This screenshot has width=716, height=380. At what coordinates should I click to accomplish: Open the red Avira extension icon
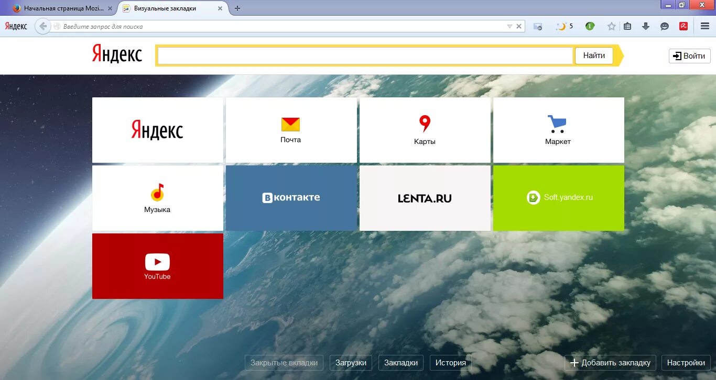pyautogui.click(x=684, y=26)
